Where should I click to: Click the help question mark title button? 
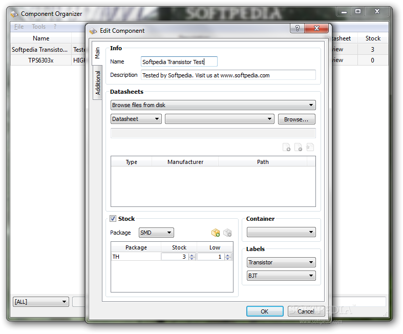(298, 28)
